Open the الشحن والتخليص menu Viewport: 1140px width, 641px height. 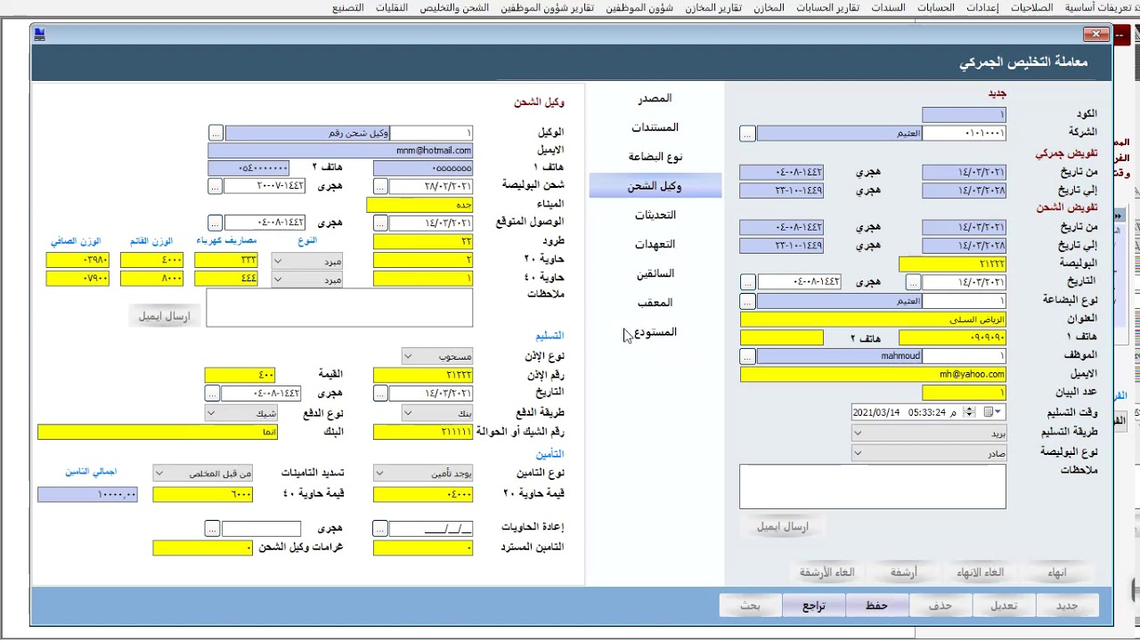[455, 7]
